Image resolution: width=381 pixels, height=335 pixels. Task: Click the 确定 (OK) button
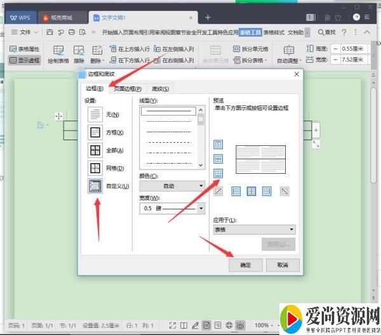tap(245, 265)
